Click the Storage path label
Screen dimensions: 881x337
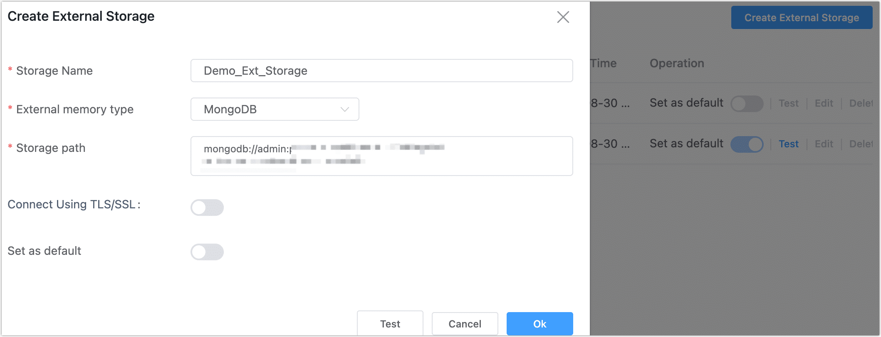coord(51,148)
